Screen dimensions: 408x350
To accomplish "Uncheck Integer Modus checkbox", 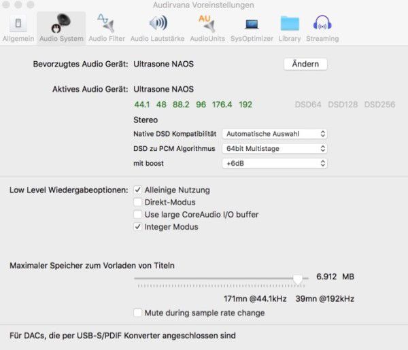I will pyautogui.click(x=137, y=227).
